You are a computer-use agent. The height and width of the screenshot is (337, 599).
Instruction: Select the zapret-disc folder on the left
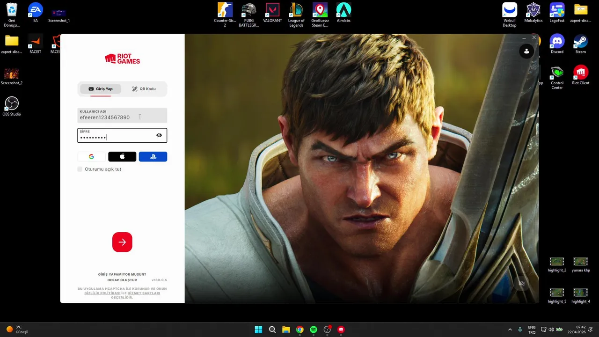tap(12, 44)
